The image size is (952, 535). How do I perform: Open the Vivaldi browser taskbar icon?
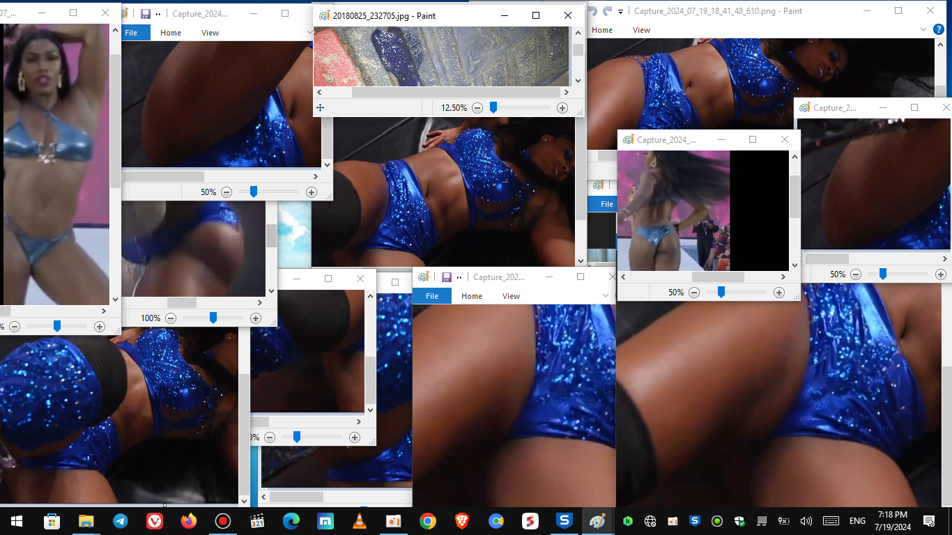click(154, 521)
